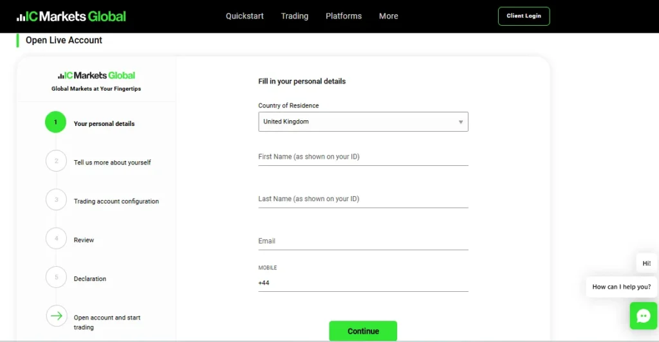Click the green Continue button

pyautogui.click(x=363, y=331)
